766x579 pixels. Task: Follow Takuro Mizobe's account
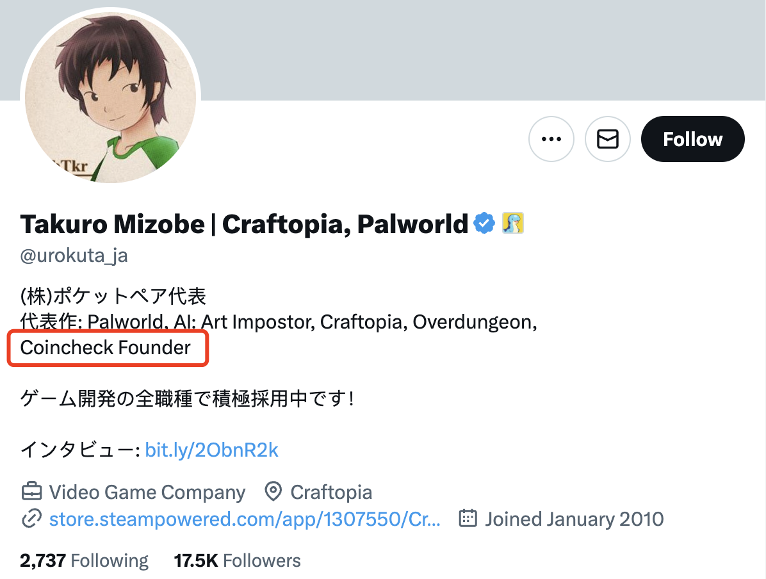692,139
